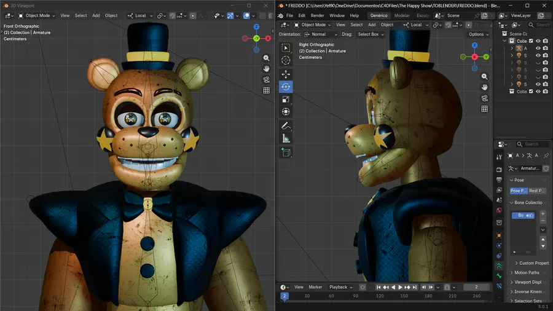
Task: Switch to the Modelar workspace tab
Action: [402, 15]
